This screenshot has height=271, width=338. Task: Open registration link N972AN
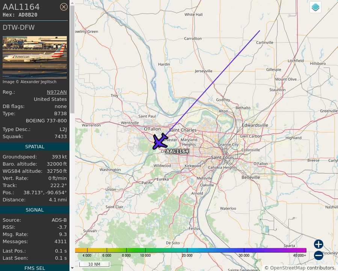(57, 92)
